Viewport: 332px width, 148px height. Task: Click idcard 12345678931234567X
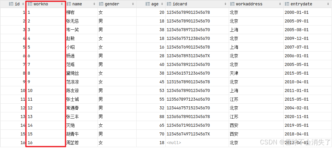pos(188,56)
